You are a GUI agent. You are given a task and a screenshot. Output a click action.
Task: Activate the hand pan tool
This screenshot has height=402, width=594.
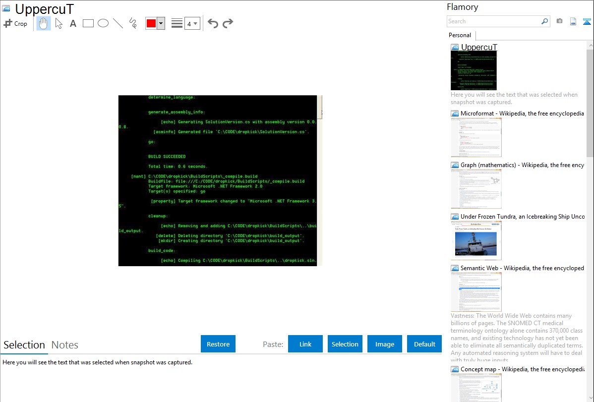[x=44, y=23]
